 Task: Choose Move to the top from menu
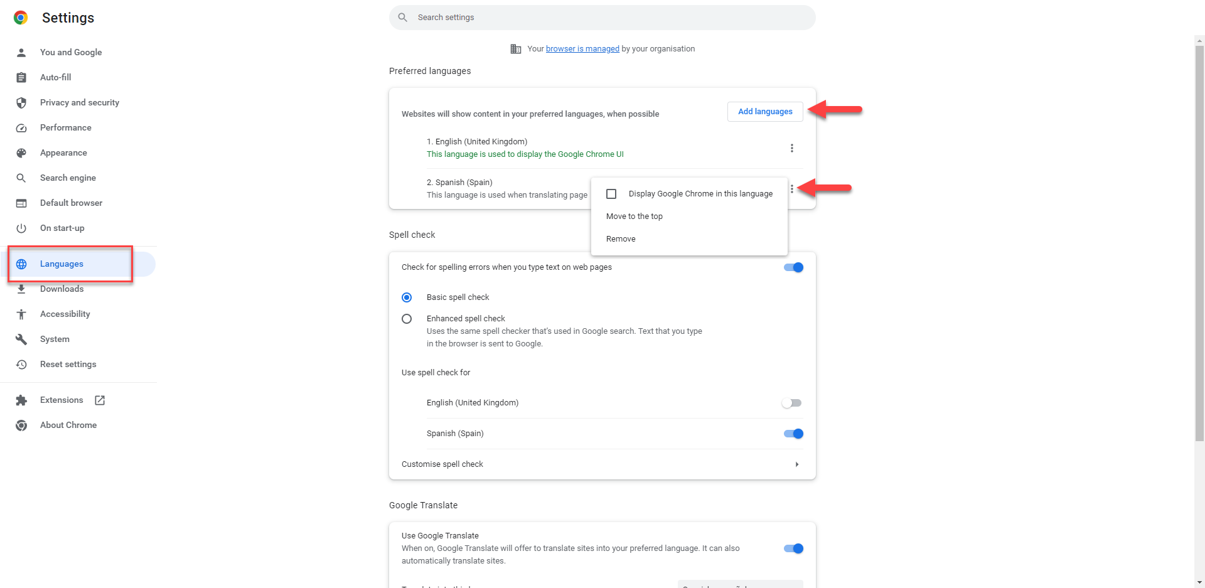tap(635, 216)
